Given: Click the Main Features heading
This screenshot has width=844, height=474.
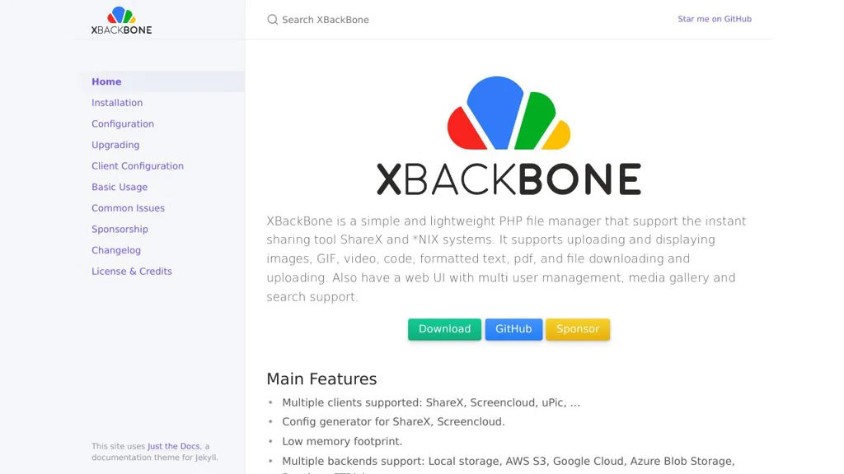Looking at the screenshot, I should point(321,379).
